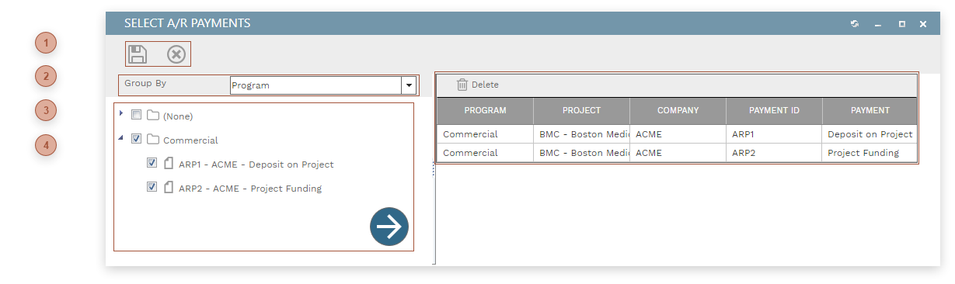Select the (None) tree label
The width and height of the screenshot is (955, 284).
click(178, 116)
